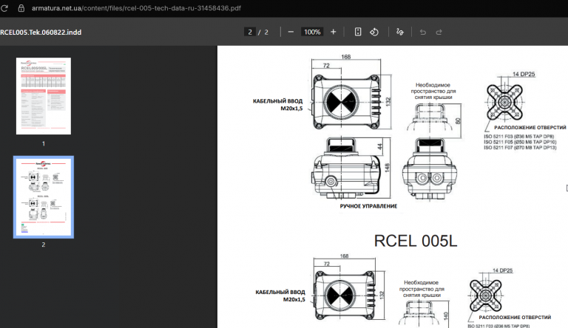View site info via the lock icon
The height and width of the screenshot is (328, 568).
(x=21, y=8)
